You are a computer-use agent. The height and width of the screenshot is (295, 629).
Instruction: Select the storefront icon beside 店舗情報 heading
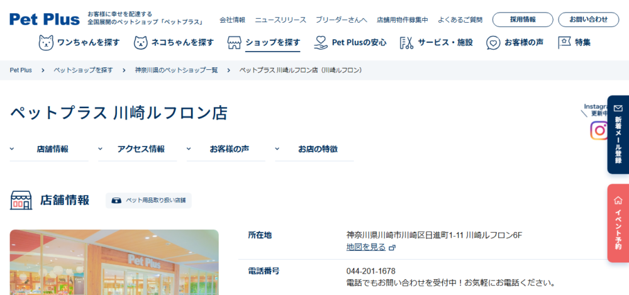[21, 200]
